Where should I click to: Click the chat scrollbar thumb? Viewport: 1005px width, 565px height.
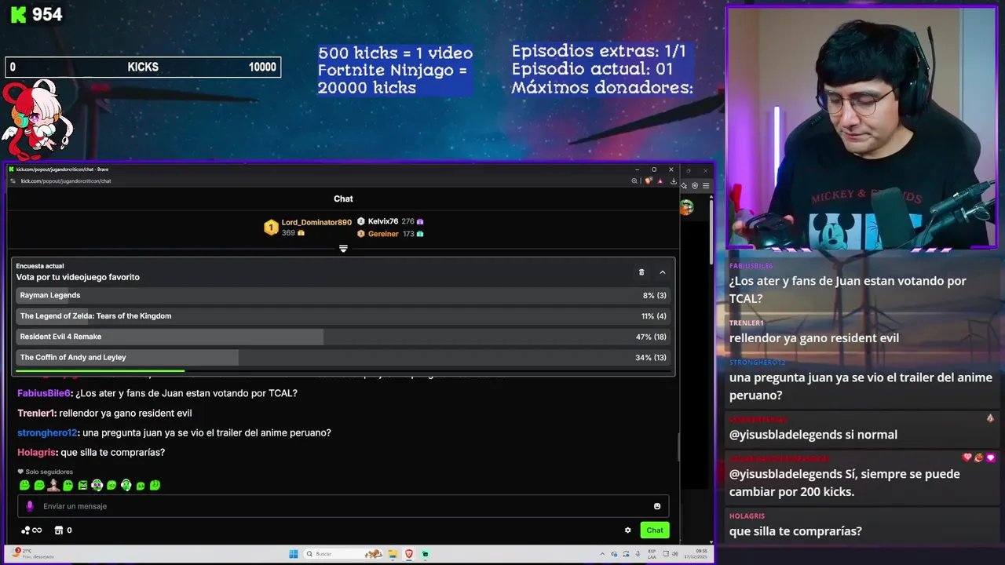678,446
